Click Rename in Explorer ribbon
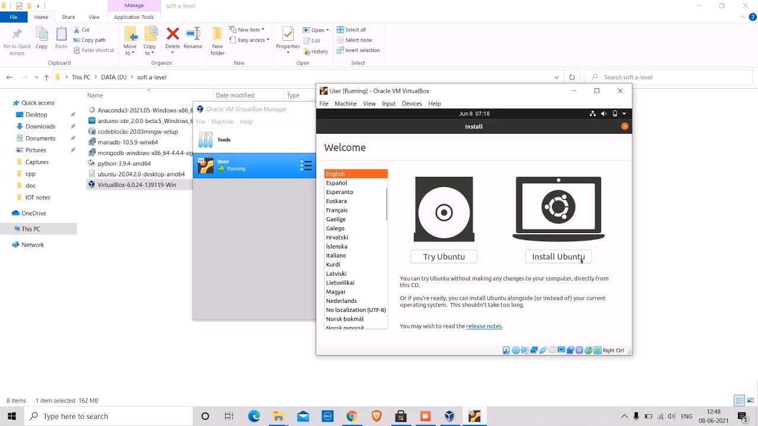The image size is (758, 426). point(192,38)
